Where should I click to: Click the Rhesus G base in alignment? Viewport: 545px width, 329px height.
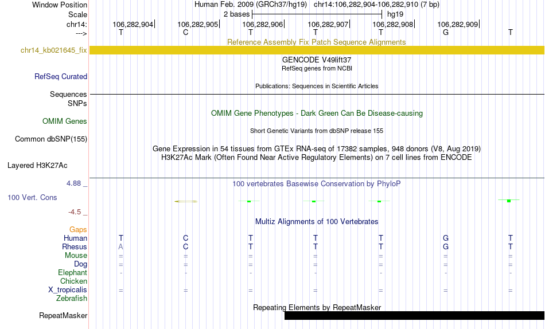point(446,246)
